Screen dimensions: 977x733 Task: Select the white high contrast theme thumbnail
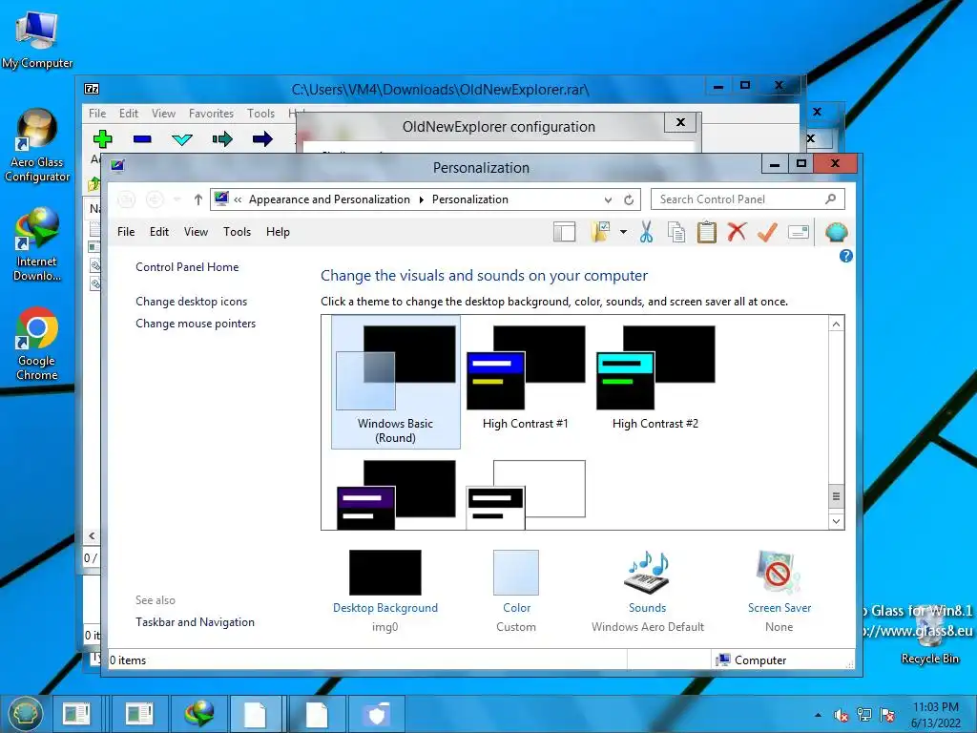tap(526, 495)
